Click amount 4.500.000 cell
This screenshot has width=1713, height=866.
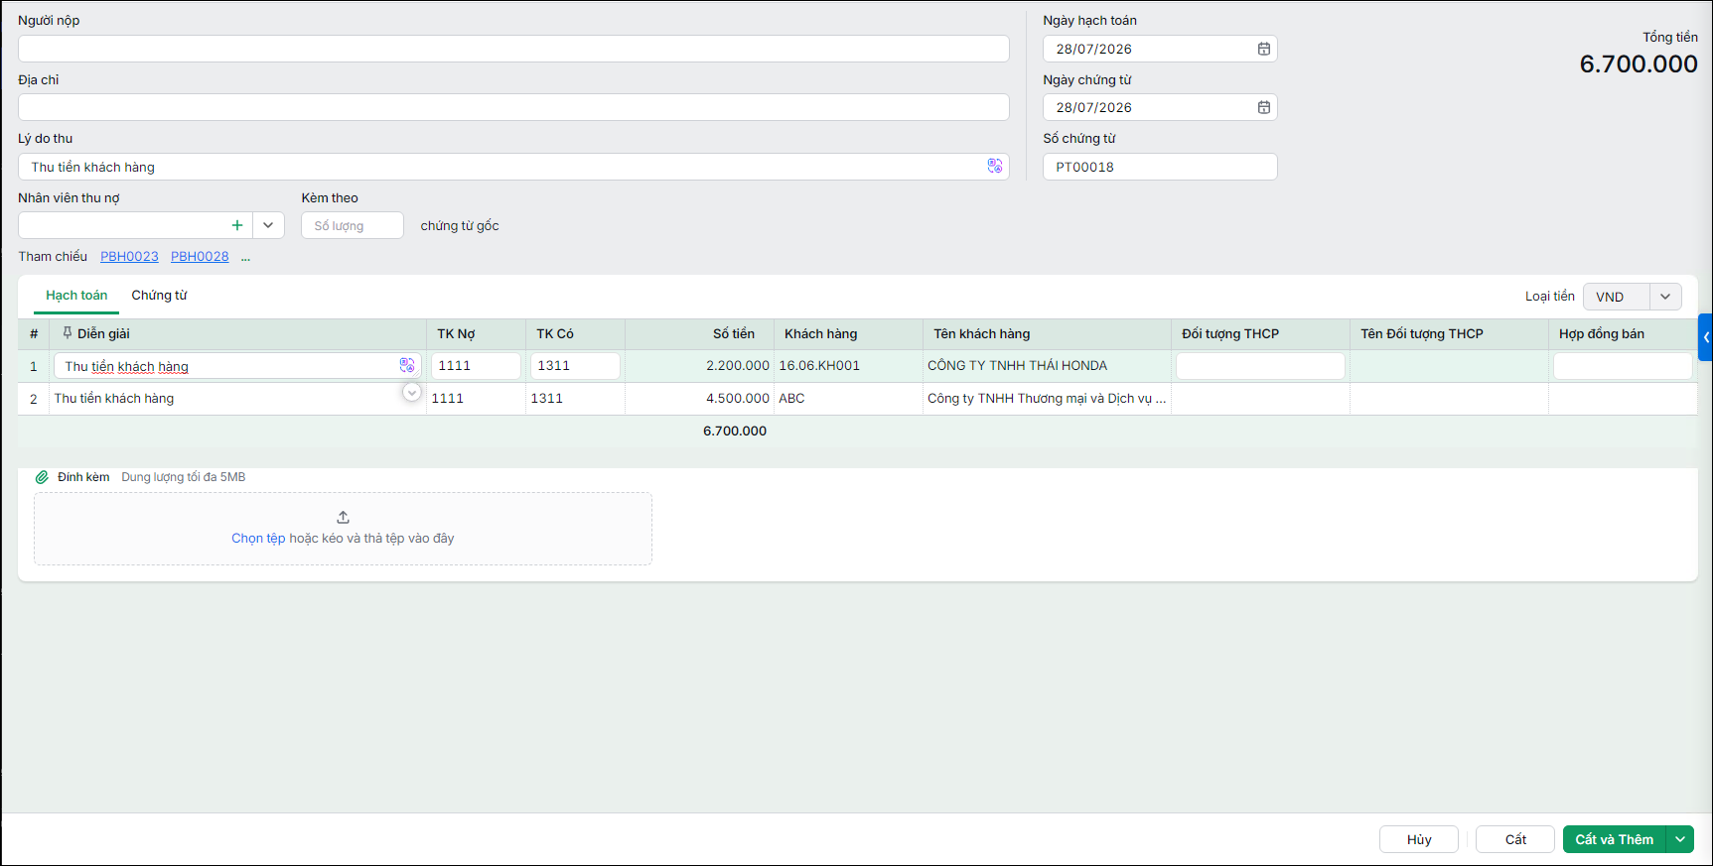coord(700,399)
